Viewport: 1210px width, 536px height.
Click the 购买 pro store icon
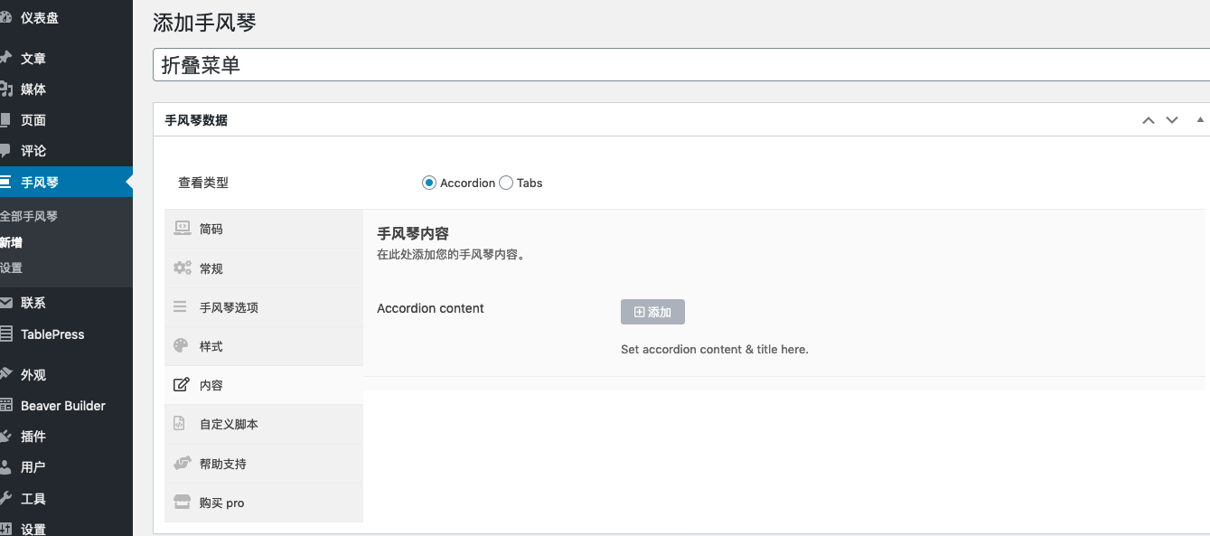click(x=182, y=503)
